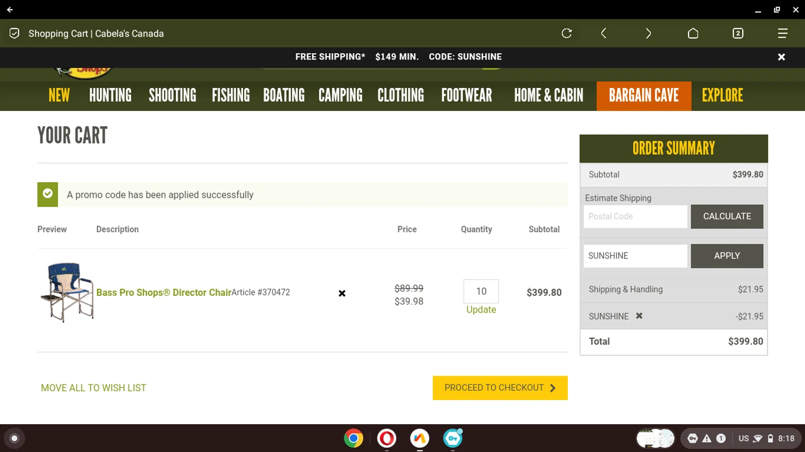
Task: Open the browser hamburger menu
Action: click(x=782, y=33)
